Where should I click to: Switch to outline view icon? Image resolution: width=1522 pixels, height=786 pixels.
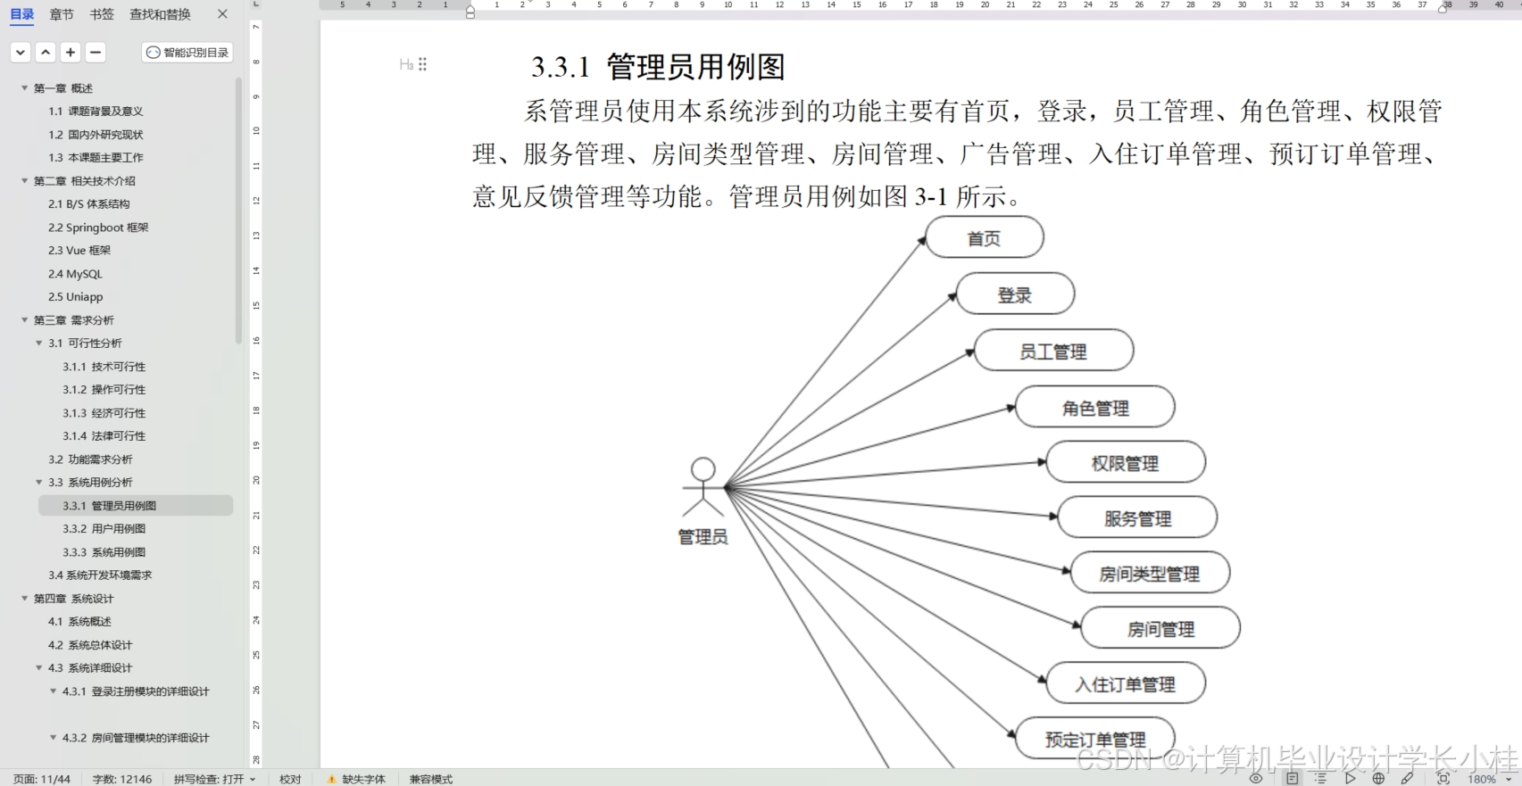tap(1320, 779)
